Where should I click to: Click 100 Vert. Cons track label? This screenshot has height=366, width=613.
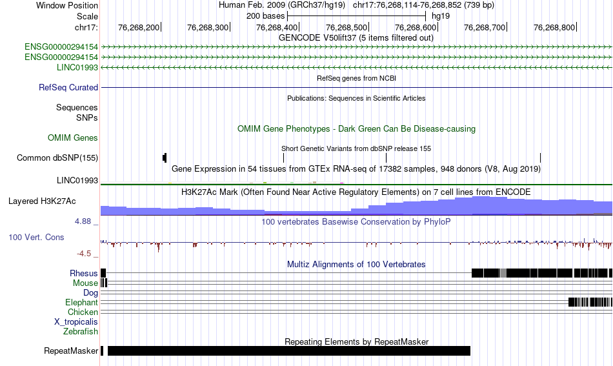[x=36, y=237]
